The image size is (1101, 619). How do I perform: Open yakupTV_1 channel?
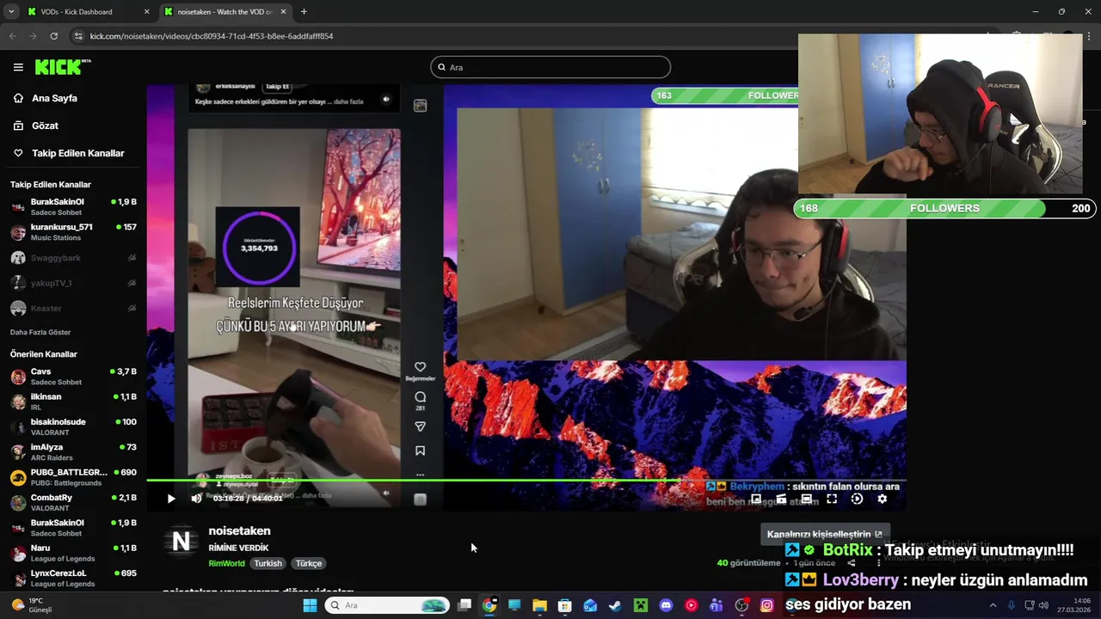tap(73, 283)
